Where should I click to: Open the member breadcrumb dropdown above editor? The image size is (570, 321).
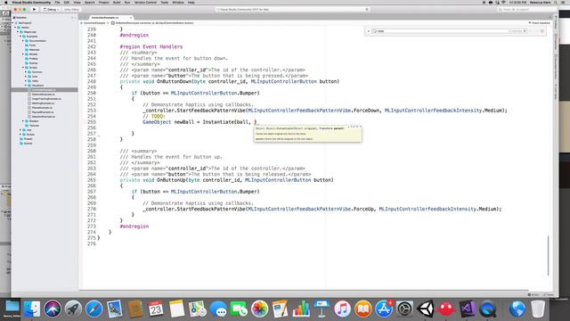coord(152,23)
